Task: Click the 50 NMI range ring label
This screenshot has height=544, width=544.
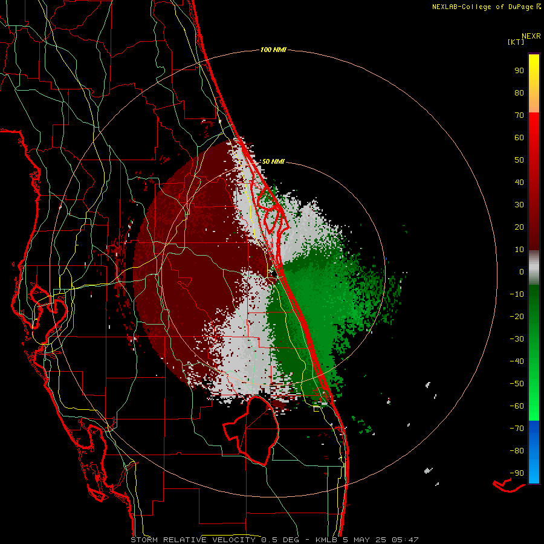Action: coord(273,161)
